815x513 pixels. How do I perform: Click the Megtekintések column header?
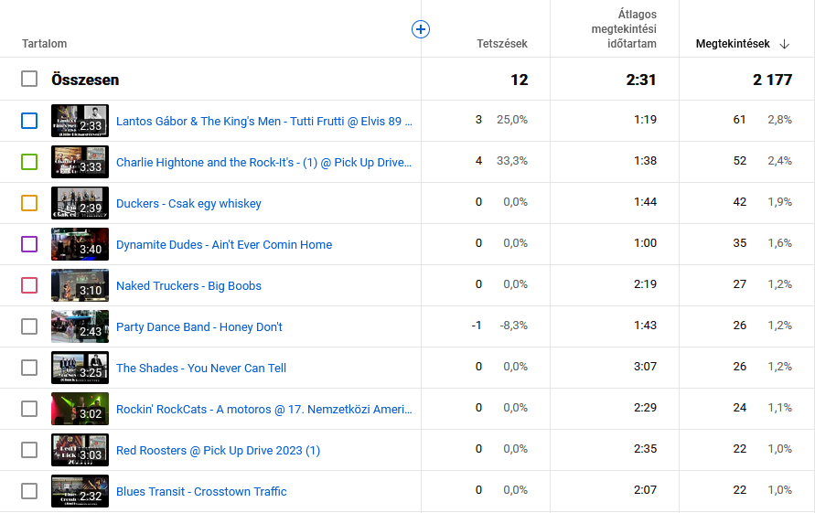tap(732, 44)
